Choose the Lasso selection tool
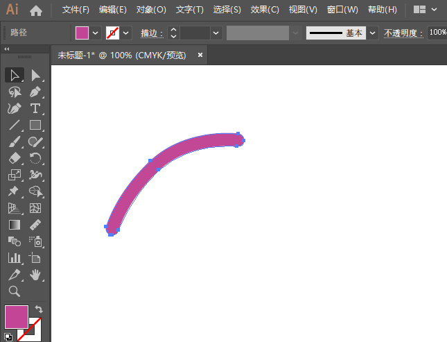The image size is (447, 342). point(15,92)
